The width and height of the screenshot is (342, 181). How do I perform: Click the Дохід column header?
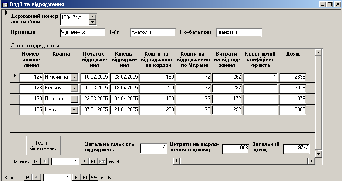[x=293, y=54]
